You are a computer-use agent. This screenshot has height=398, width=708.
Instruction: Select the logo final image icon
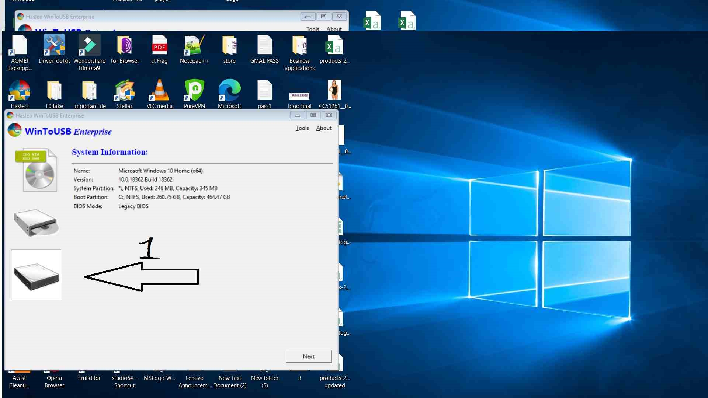(299, 100)
